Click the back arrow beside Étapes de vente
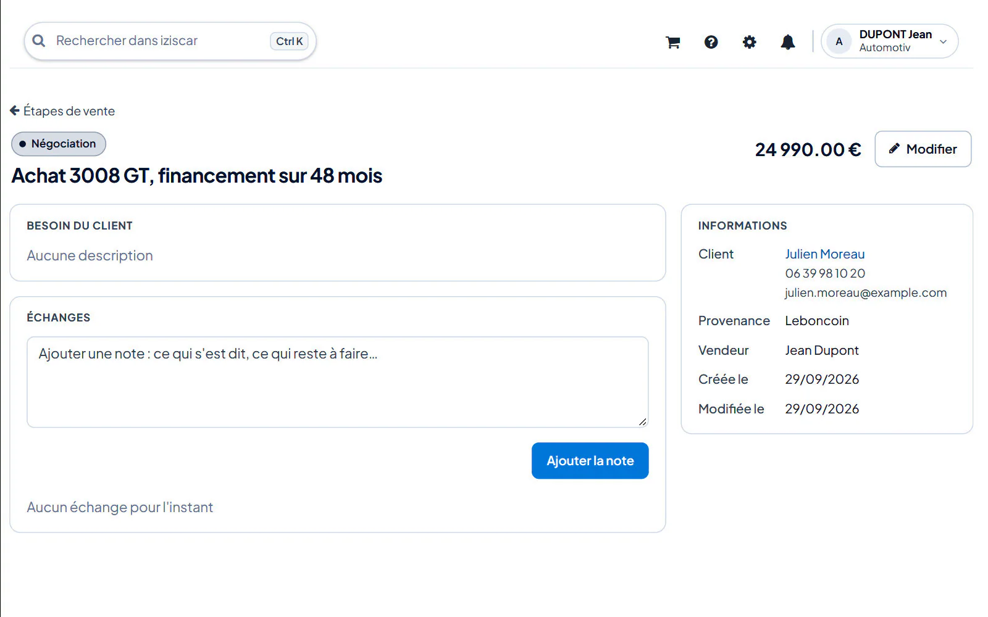The width and height of the screenshot is (988, 617). tap(15, 110)
